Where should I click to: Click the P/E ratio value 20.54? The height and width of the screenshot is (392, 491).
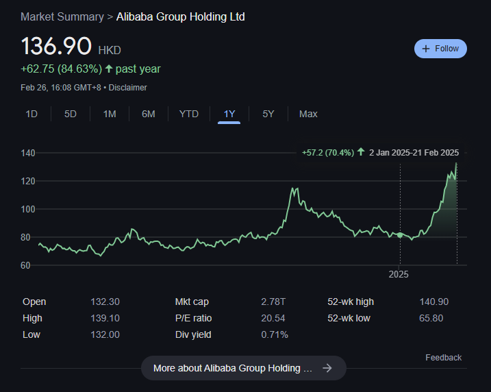coord(273,319)
